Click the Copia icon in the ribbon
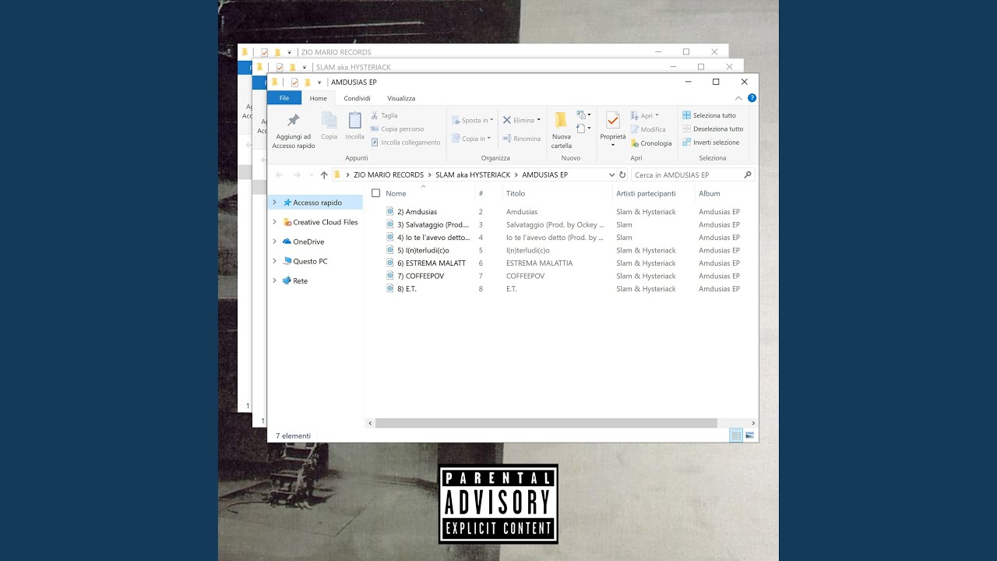Screen dimensions: 997x561 tap(329, 120)
